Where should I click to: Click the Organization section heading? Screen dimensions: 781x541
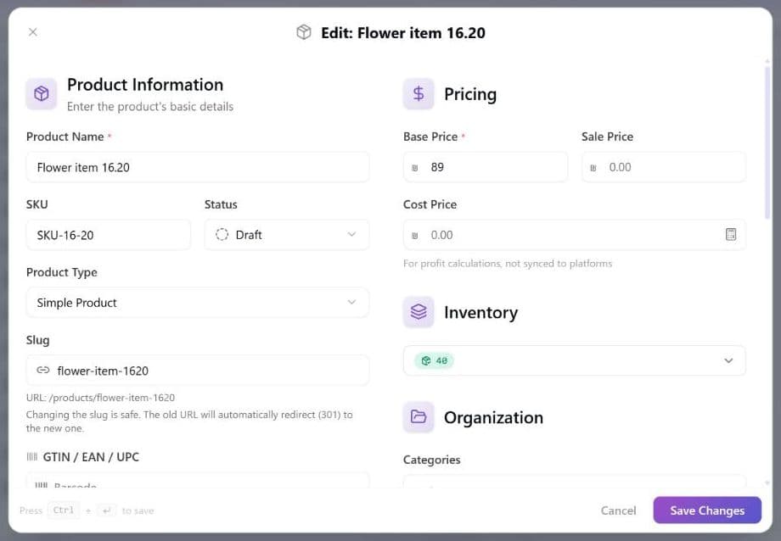coord(493,417)
